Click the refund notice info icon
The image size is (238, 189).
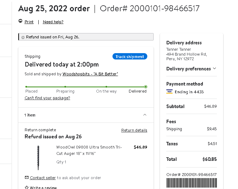pos(23,37)
